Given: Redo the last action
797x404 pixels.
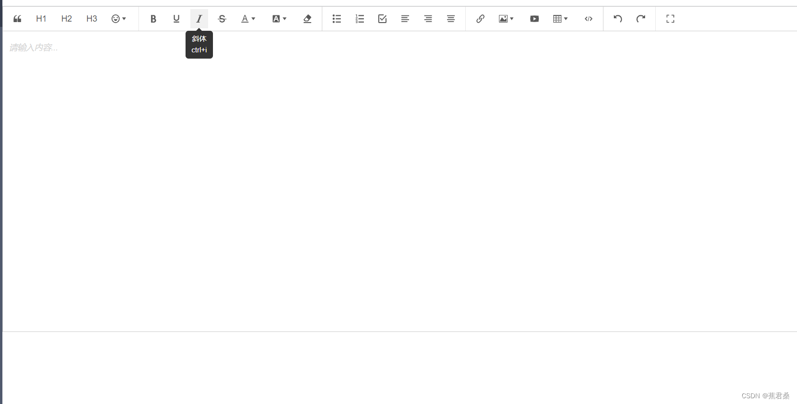Looking at the screenshot, I should [x=641, y=19].
